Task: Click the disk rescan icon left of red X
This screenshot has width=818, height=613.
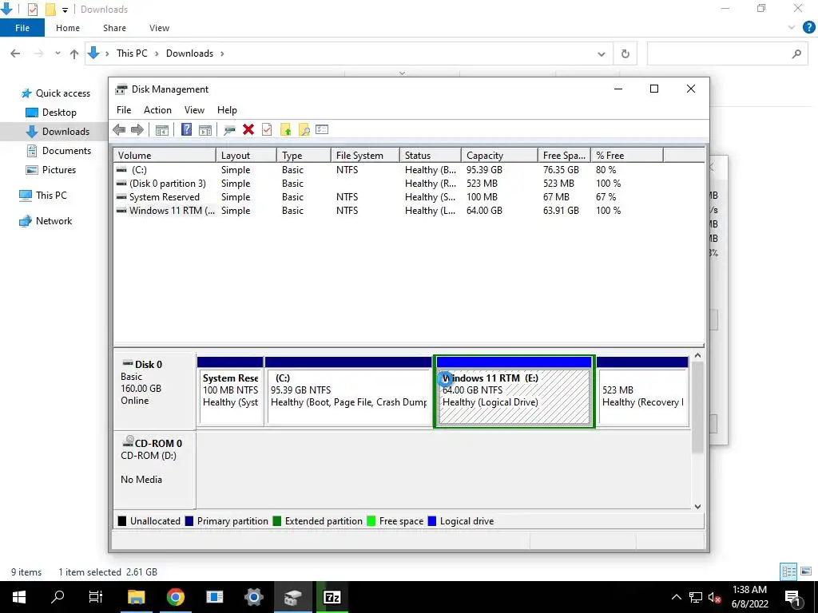Action: coord(229,130)
